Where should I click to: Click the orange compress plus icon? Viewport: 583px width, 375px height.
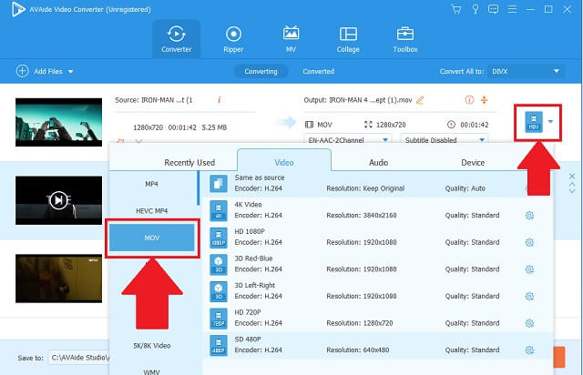coord(484,100)
